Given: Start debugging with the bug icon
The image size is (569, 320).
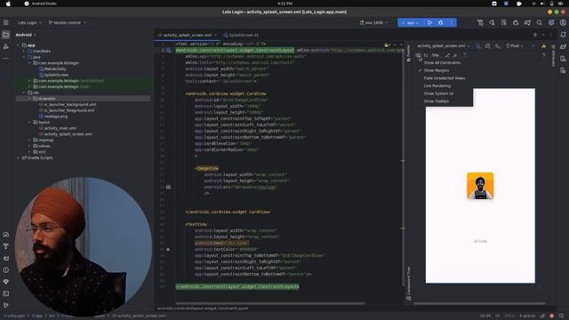Looking at the screenshot, I should [x=441, y=22].
